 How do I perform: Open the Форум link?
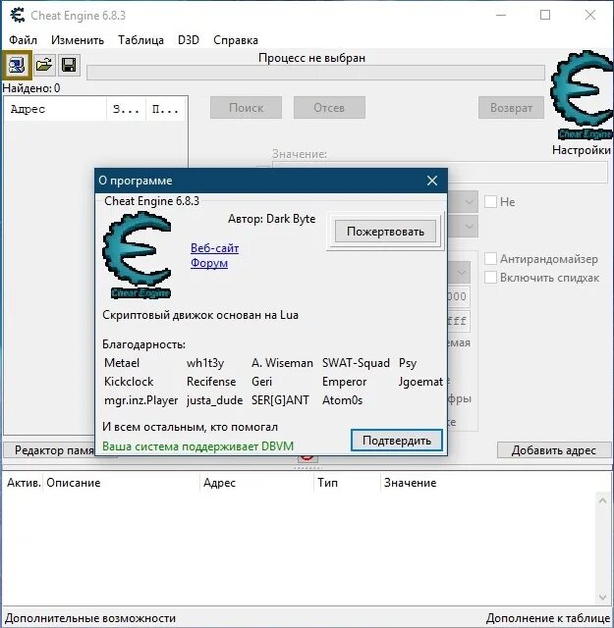click(209, 263)
